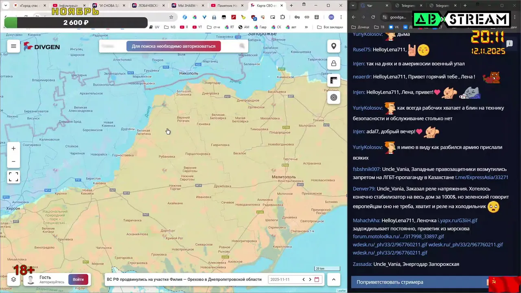
Task: Go back in the right browser
Action: pyautogui.click(x=354, y=17)
